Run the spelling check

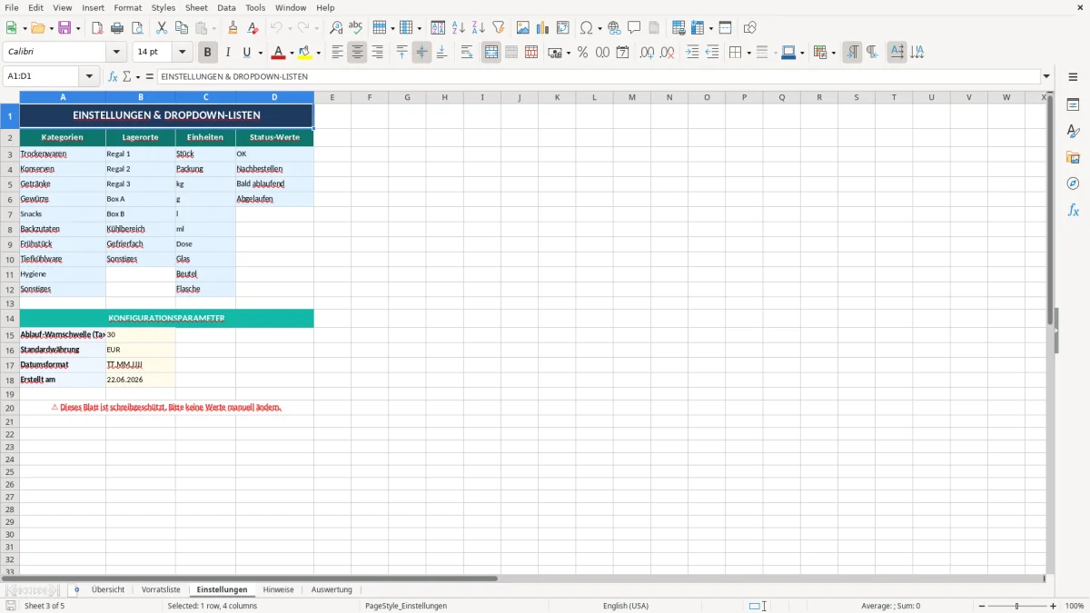(x=356, y=28)
